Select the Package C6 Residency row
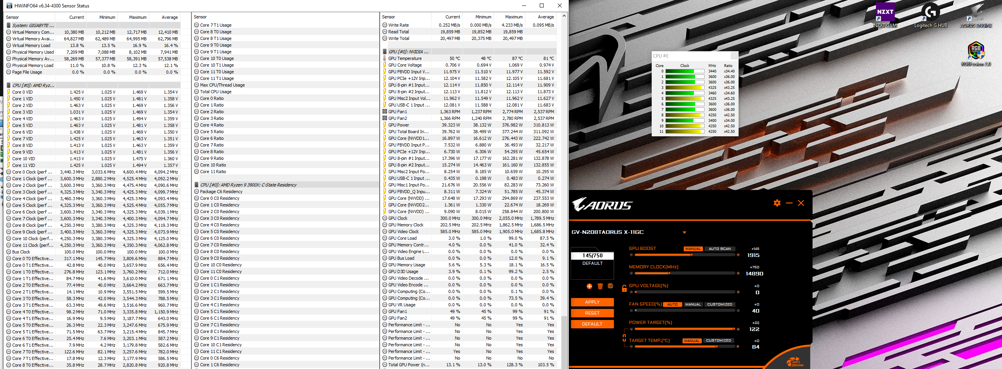This screenshot has height=369, width=1002. (285, 192)
